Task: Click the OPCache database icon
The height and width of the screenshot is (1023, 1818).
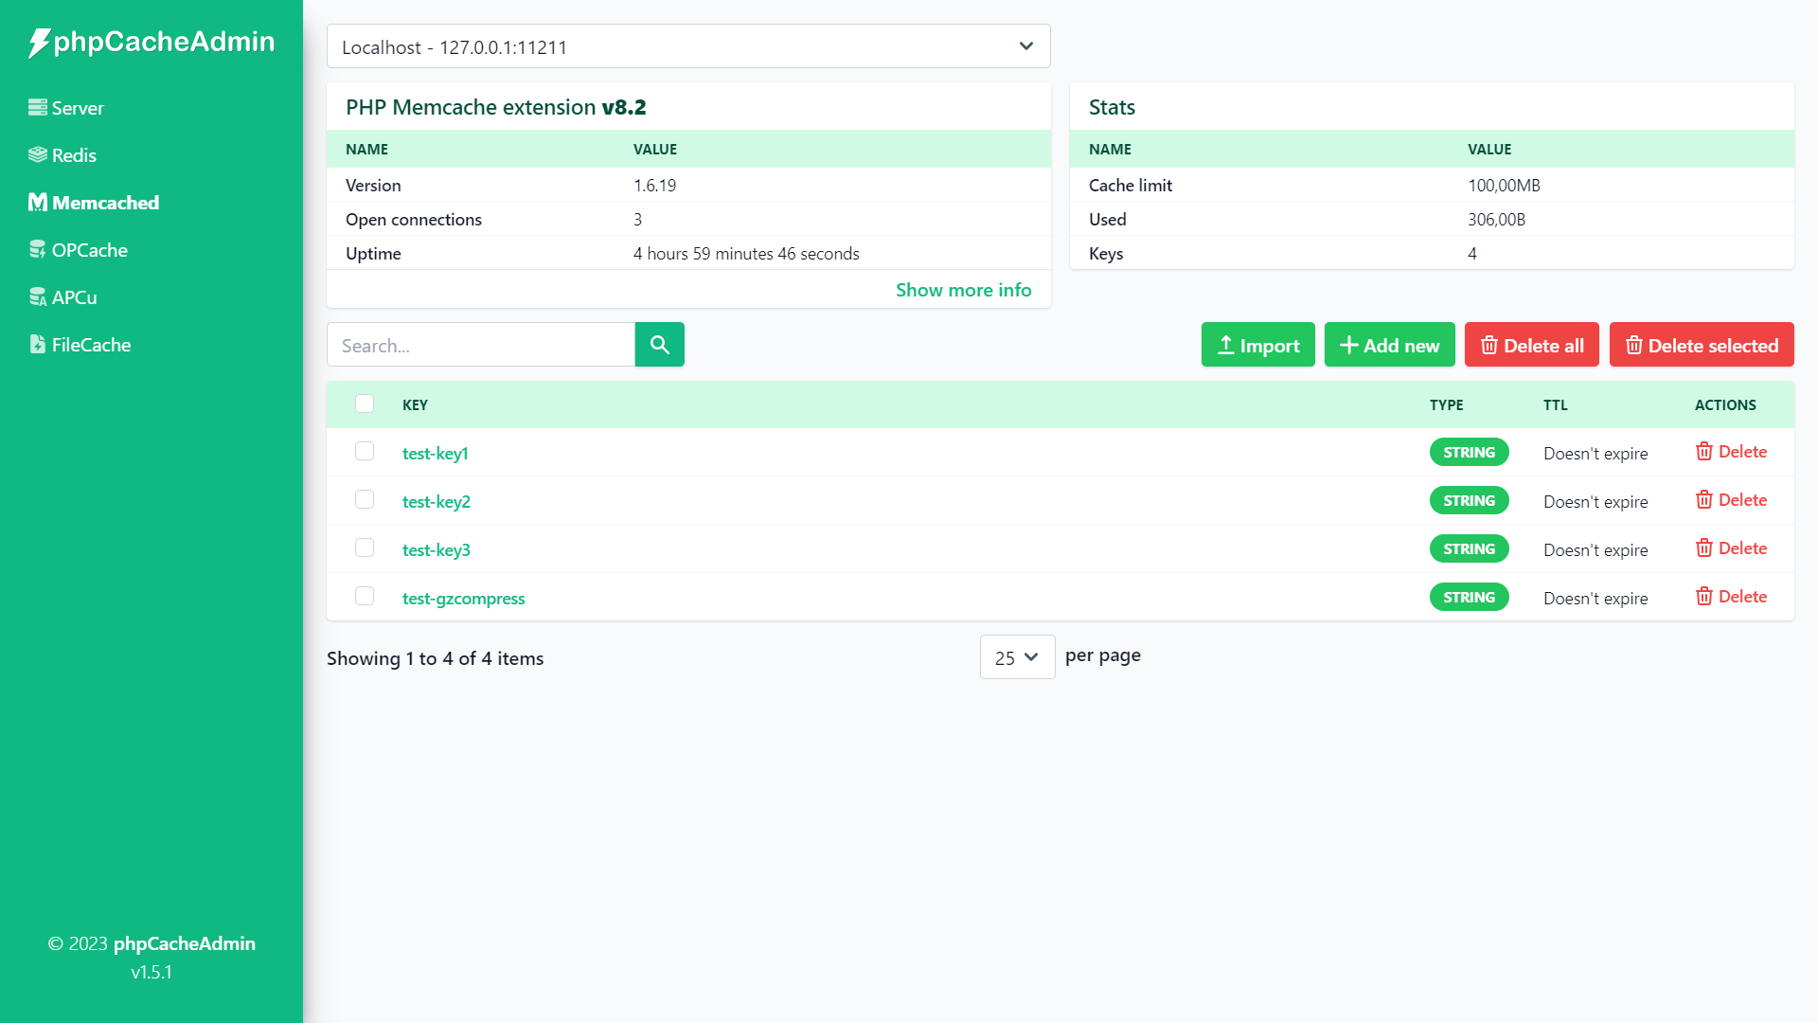Action: 38,249
